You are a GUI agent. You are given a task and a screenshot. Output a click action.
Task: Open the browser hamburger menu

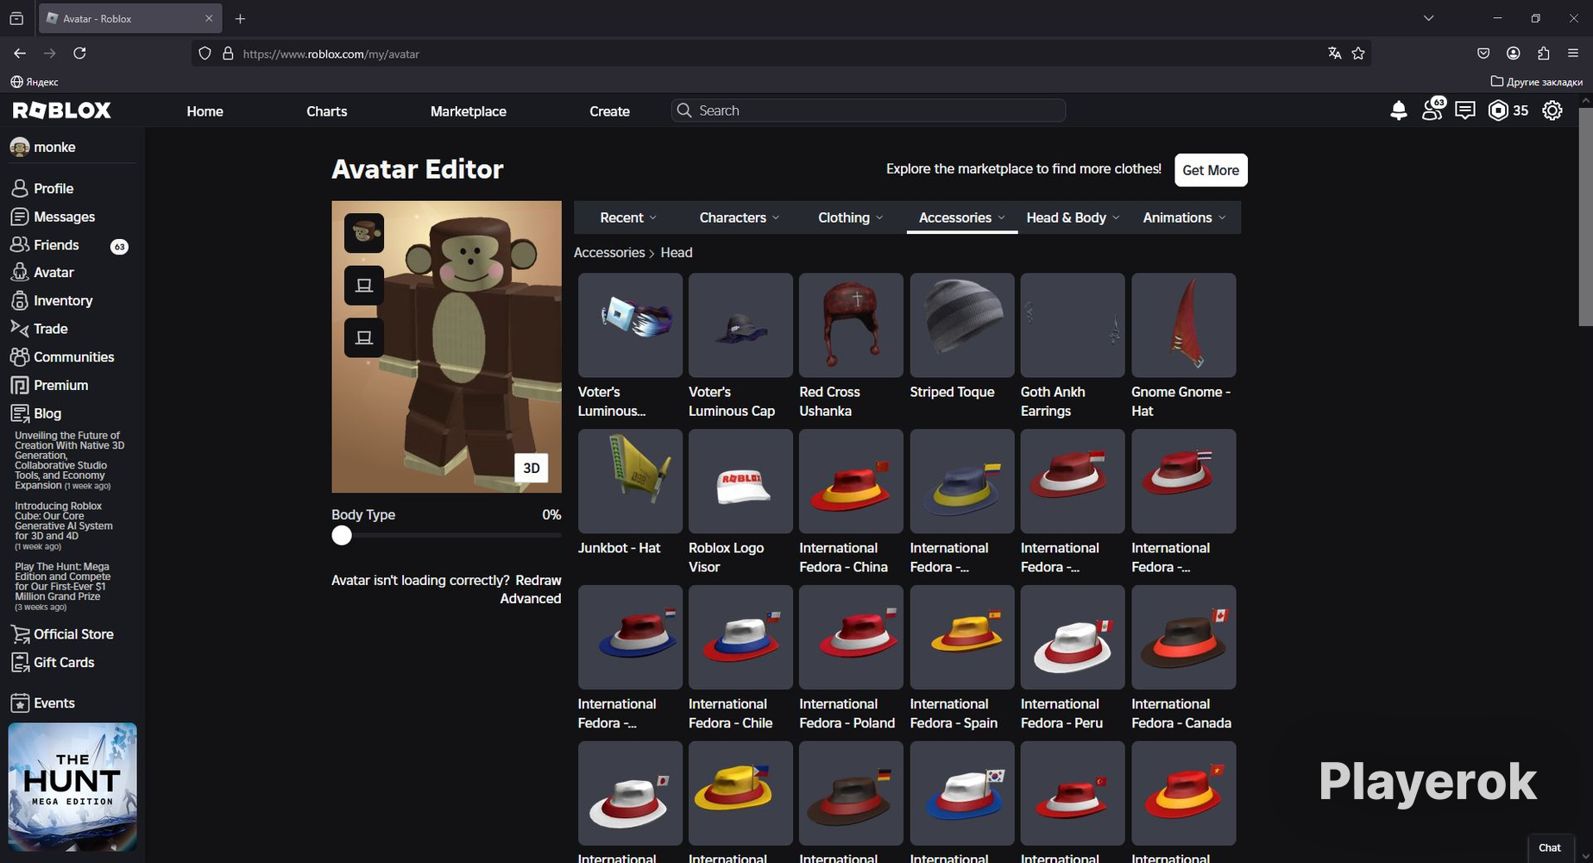point(1573,54)
